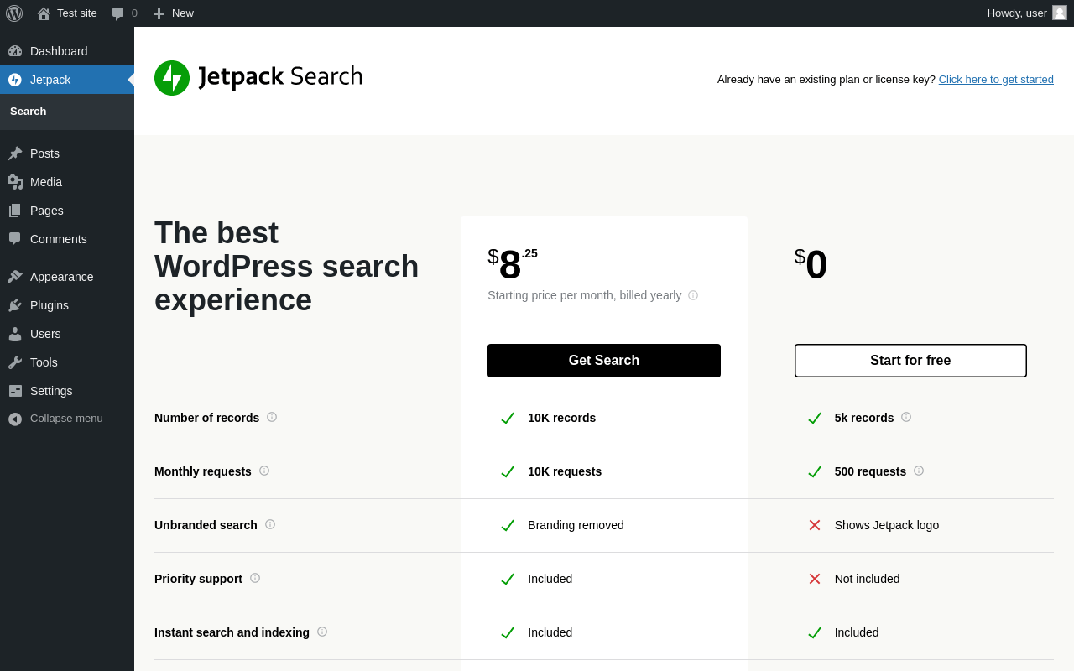Open the Dashboard menu item
The image size is (1074, 671).
click(x=67, y=51)
